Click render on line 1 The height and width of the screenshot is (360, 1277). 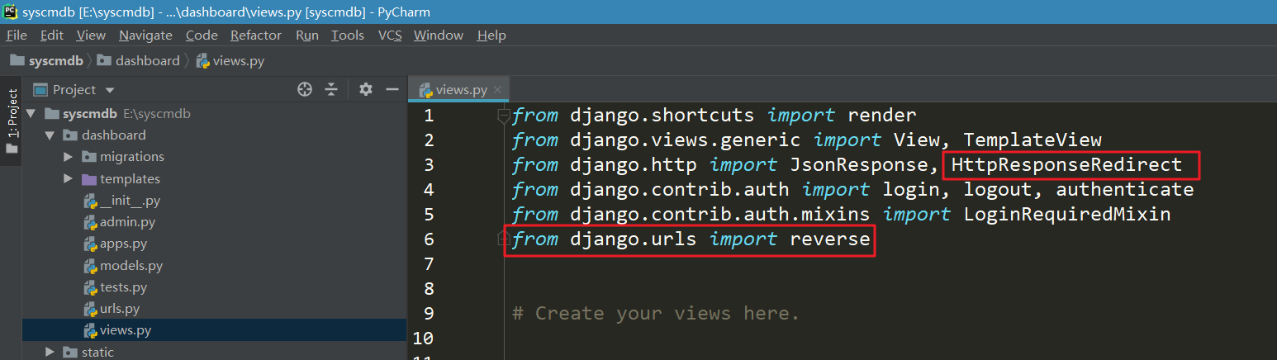tap(881, 116)
